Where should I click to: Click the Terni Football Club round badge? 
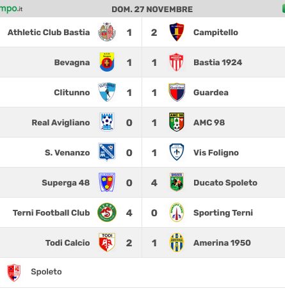coord(107,212)
